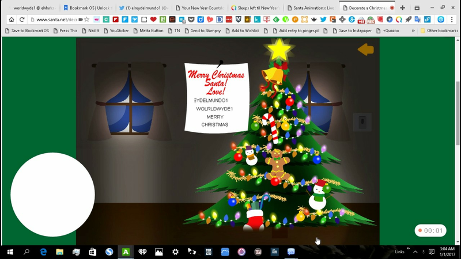
Task: Switch to the Bookmark OS tab
Action: pyautogui.click(x=88, y=8)
